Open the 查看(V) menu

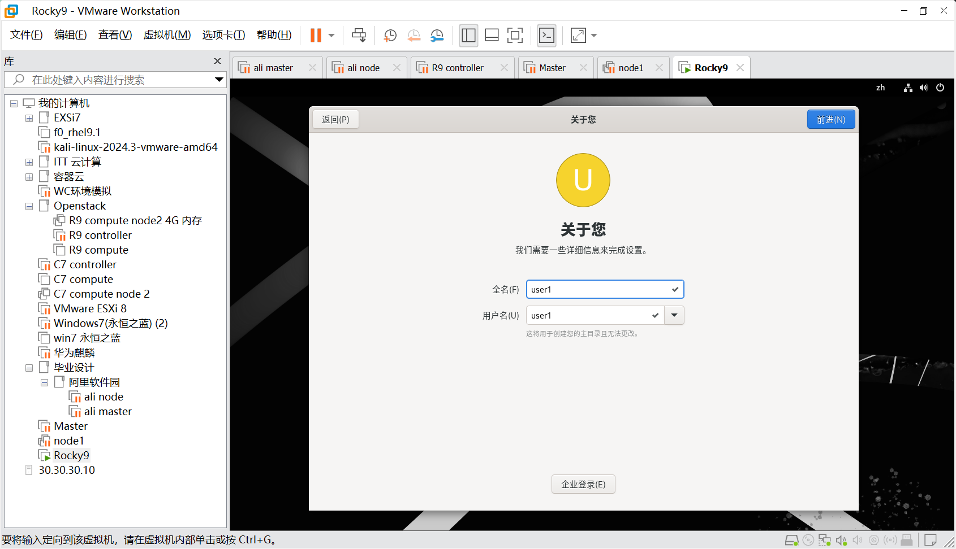point(115,35)
